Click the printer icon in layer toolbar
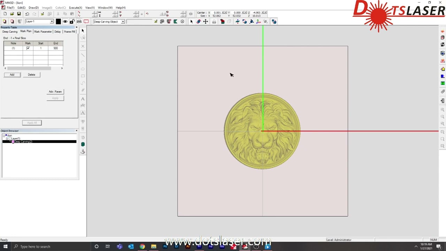The width and height of the screenshot is (446, 251). tap(79, 22)
